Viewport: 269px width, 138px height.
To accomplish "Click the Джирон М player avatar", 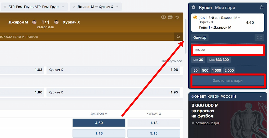I will (x=34, y=22).
